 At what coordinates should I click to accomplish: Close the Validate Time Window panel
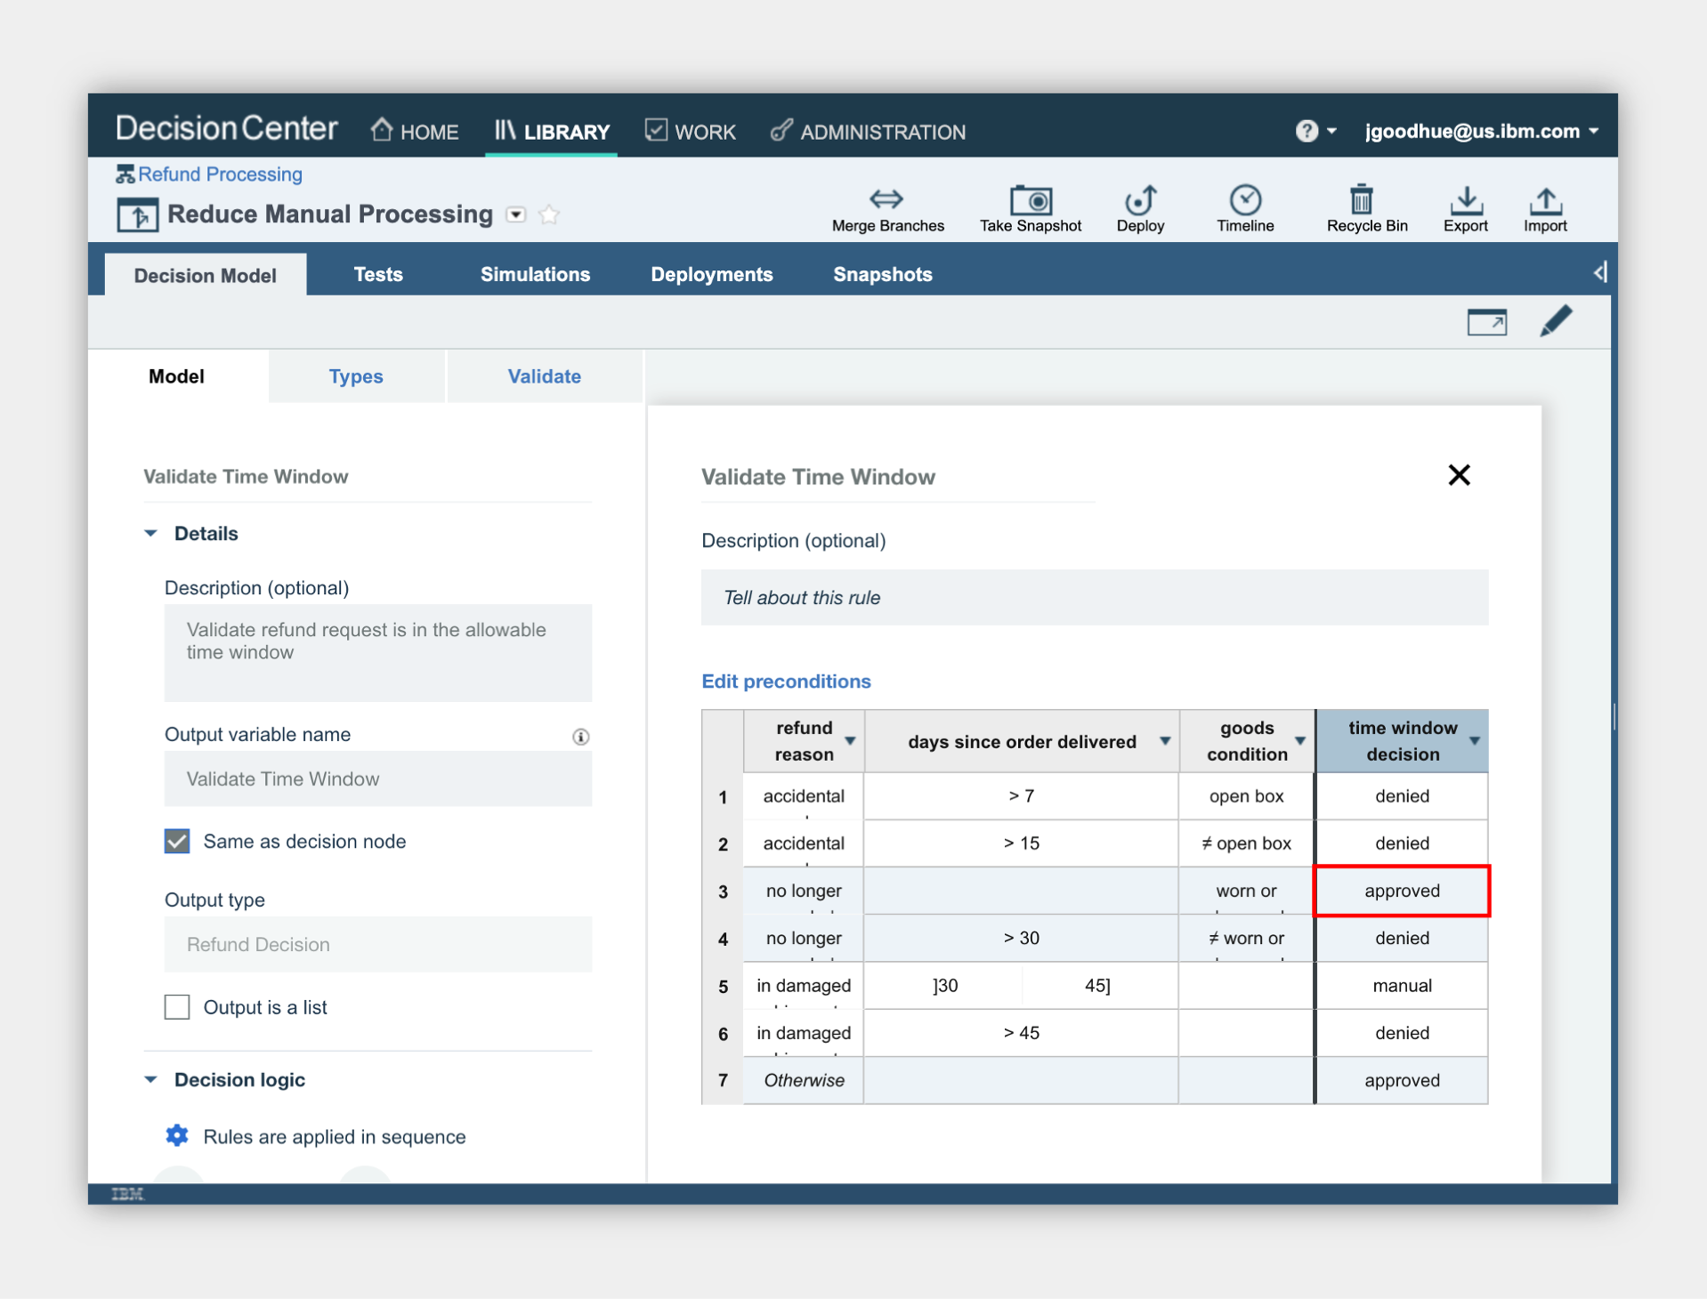coord(1459,475)
